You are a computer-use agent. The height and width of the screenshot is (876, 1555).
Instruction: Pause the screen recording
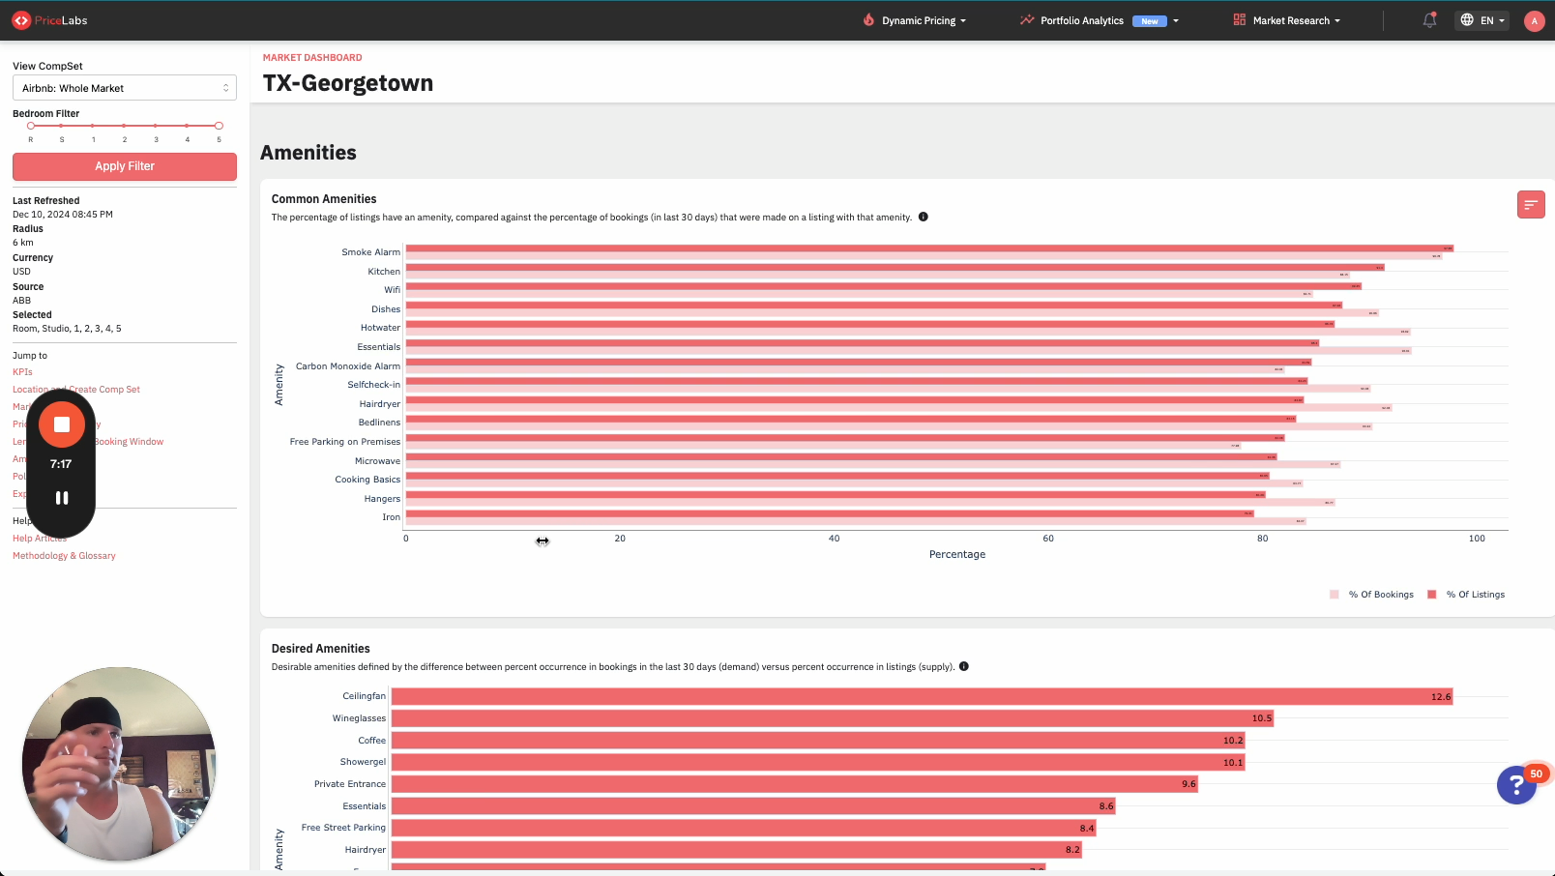(62, 498)
